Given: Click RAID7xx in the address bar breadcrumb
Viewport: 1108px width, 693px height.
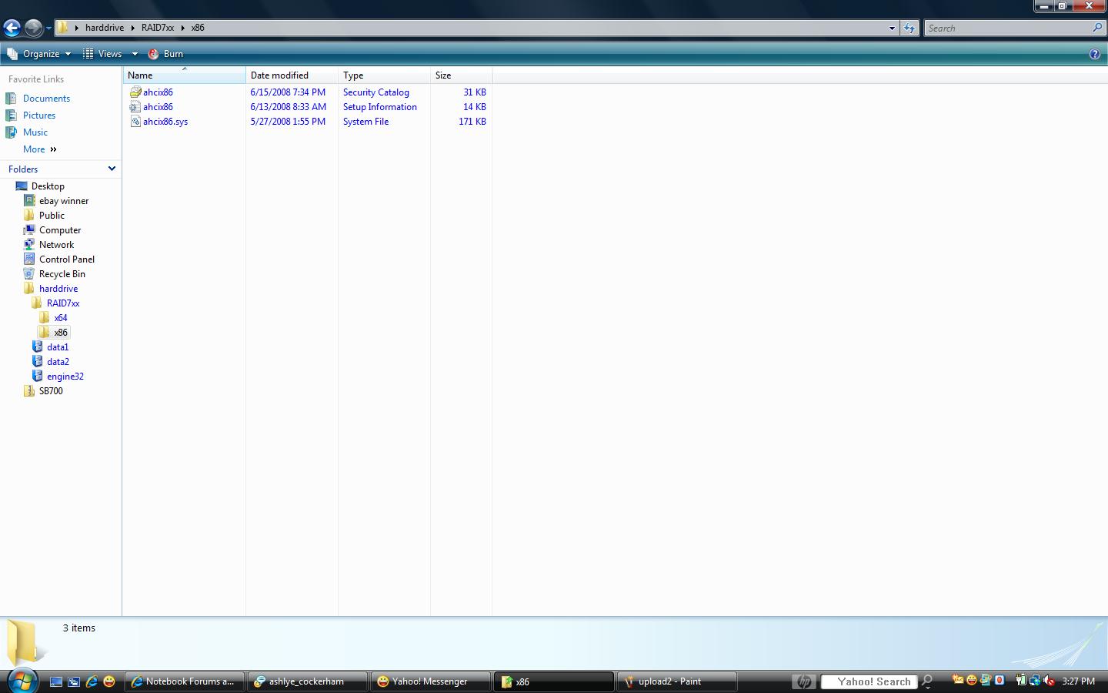Looking at the screenshot, I should click(158, 28).
